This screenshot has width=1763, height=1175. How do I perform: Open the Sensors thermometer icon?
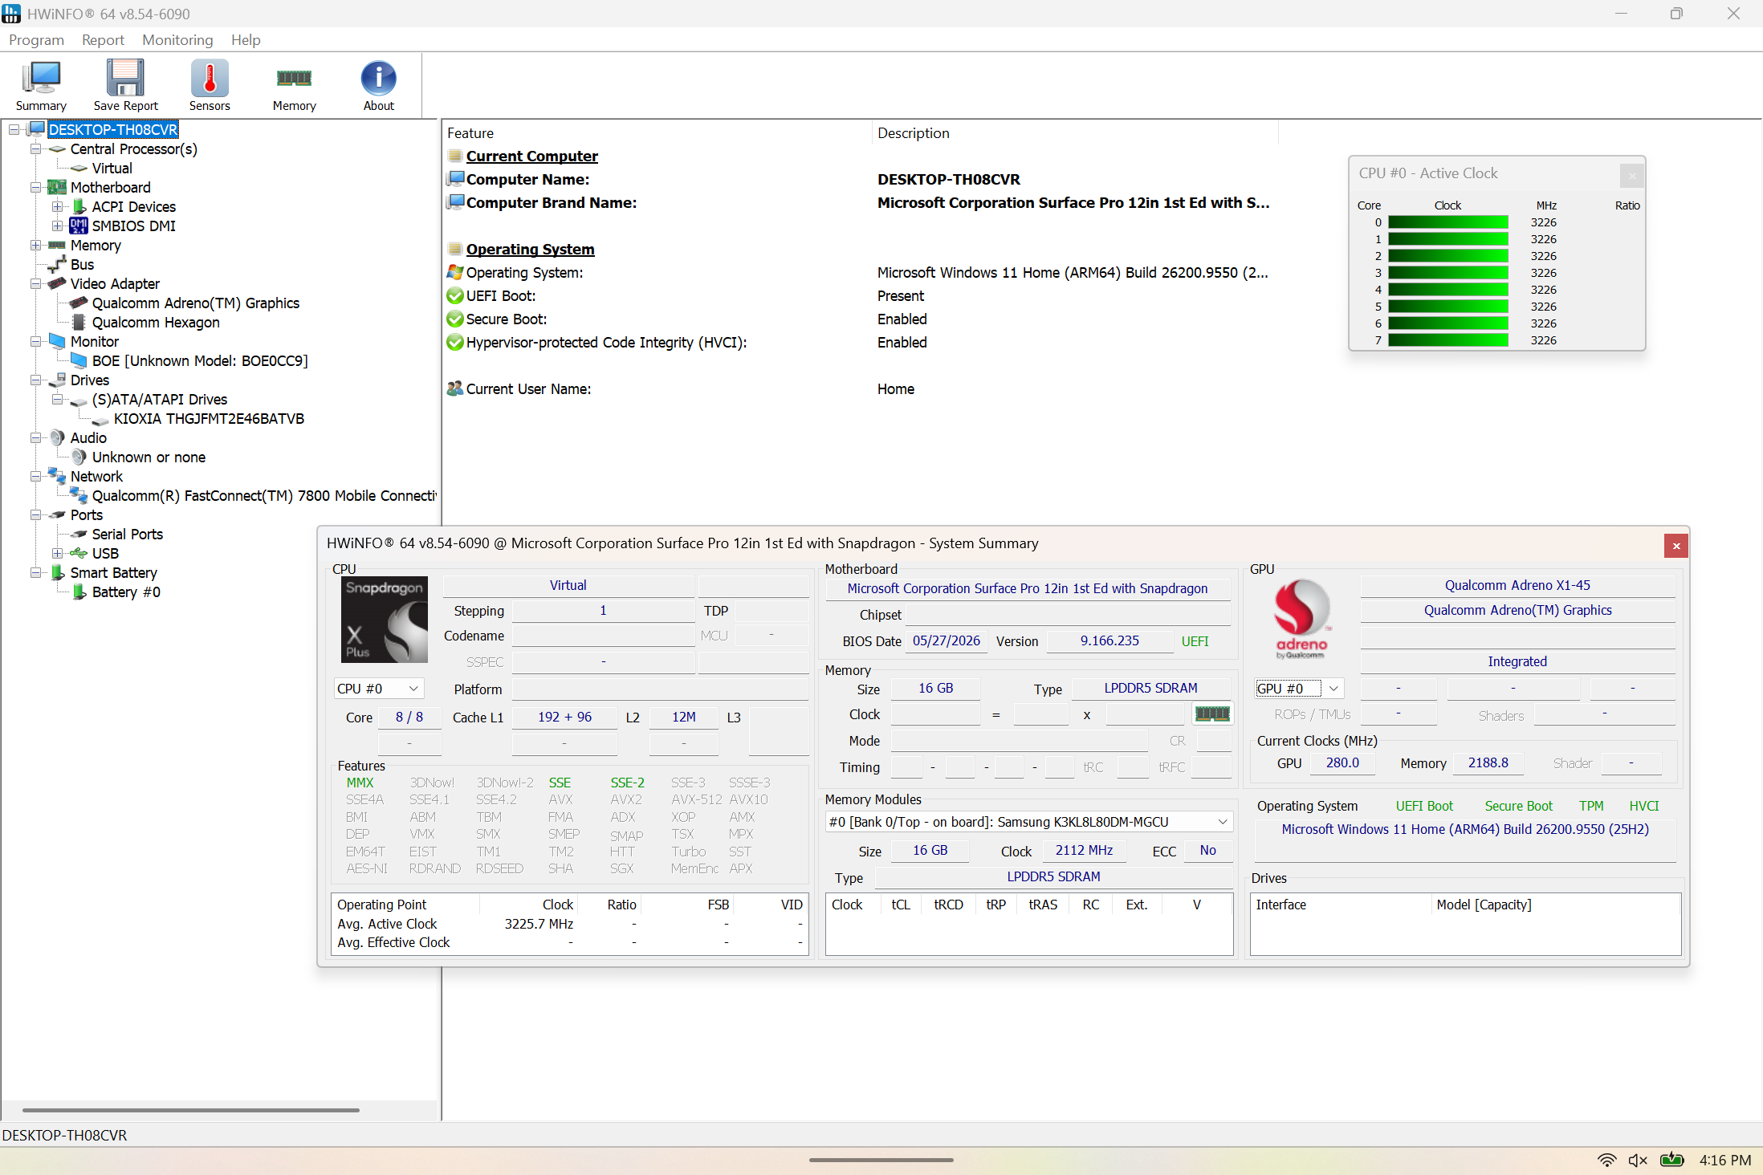[x=210, y=86]
